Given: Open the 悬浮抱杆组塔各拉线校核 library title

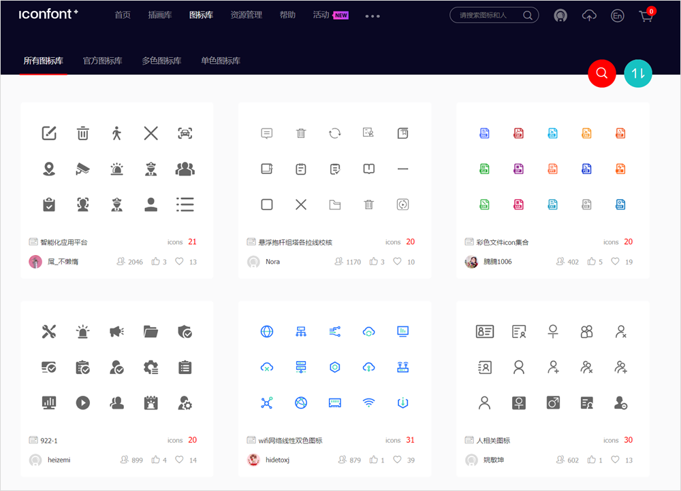Looking at the screenshot, I should click(296, 242).
